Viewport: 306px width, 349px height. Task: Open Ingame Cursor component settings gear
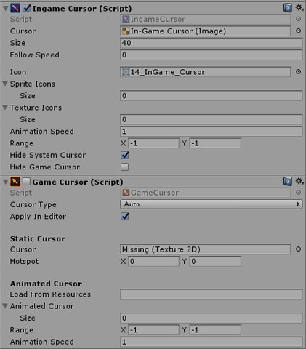(299, 8)
